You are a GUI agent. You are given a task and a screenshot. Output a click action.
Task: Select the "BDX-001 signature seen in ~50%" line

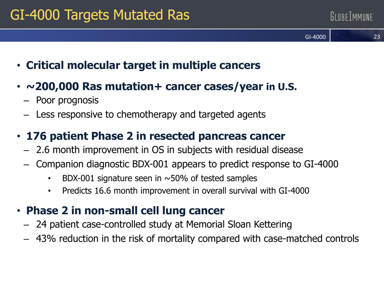tap(159, 178)
